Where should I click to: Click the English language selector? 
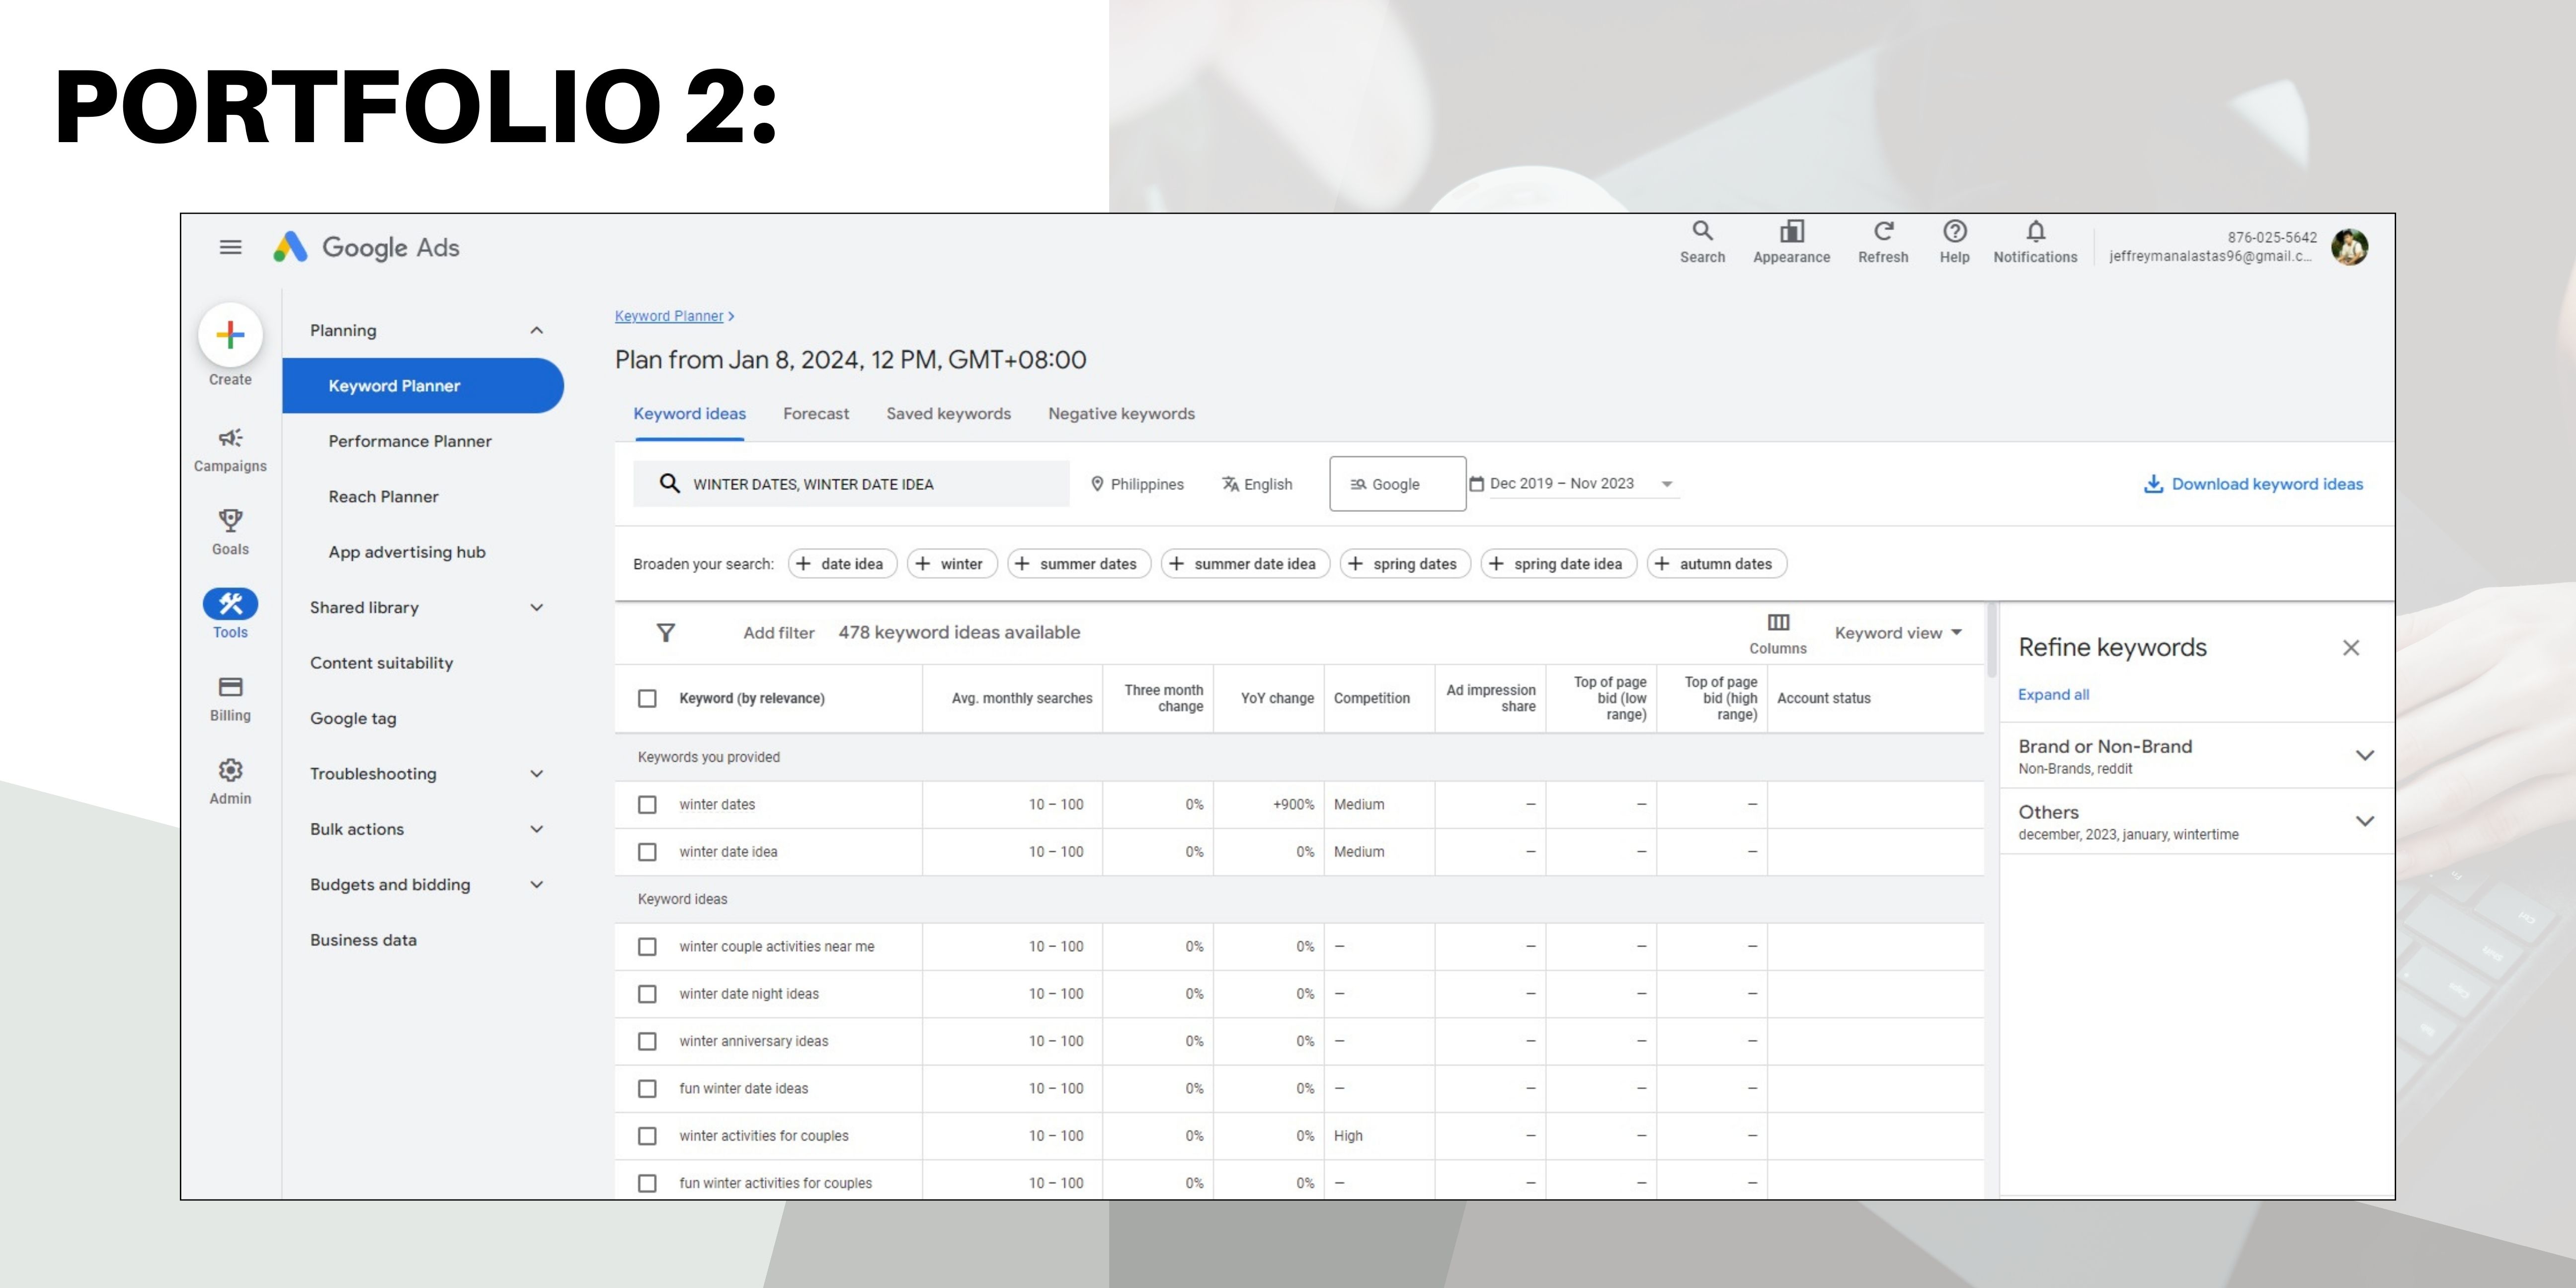[1257, 484]
